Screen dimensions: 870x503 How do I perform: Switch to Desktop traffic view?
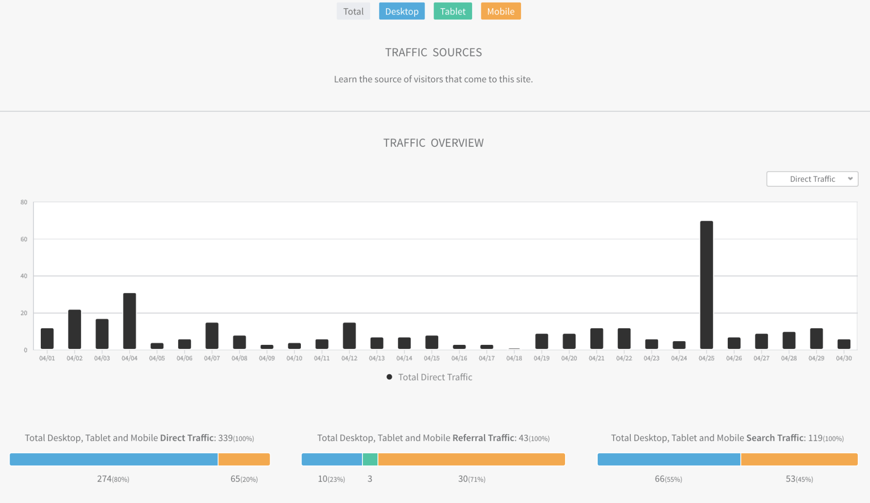(401, 11)
